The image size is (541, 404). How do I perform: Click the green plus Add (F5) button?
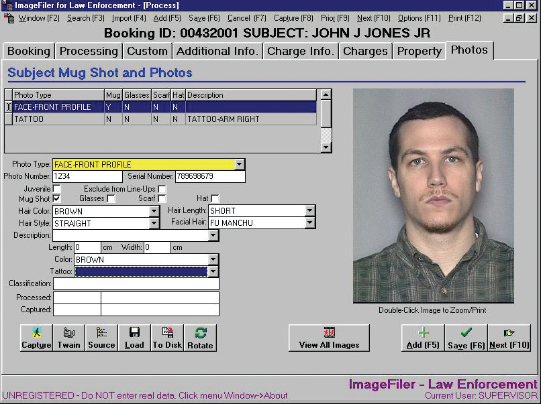coord(423,338)
